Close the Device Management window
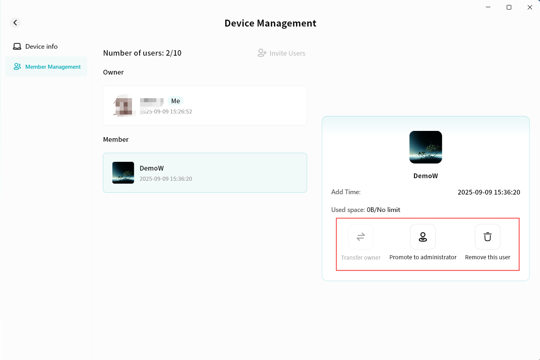The height and width of the screenshot is (360, 540). (530, 7)
